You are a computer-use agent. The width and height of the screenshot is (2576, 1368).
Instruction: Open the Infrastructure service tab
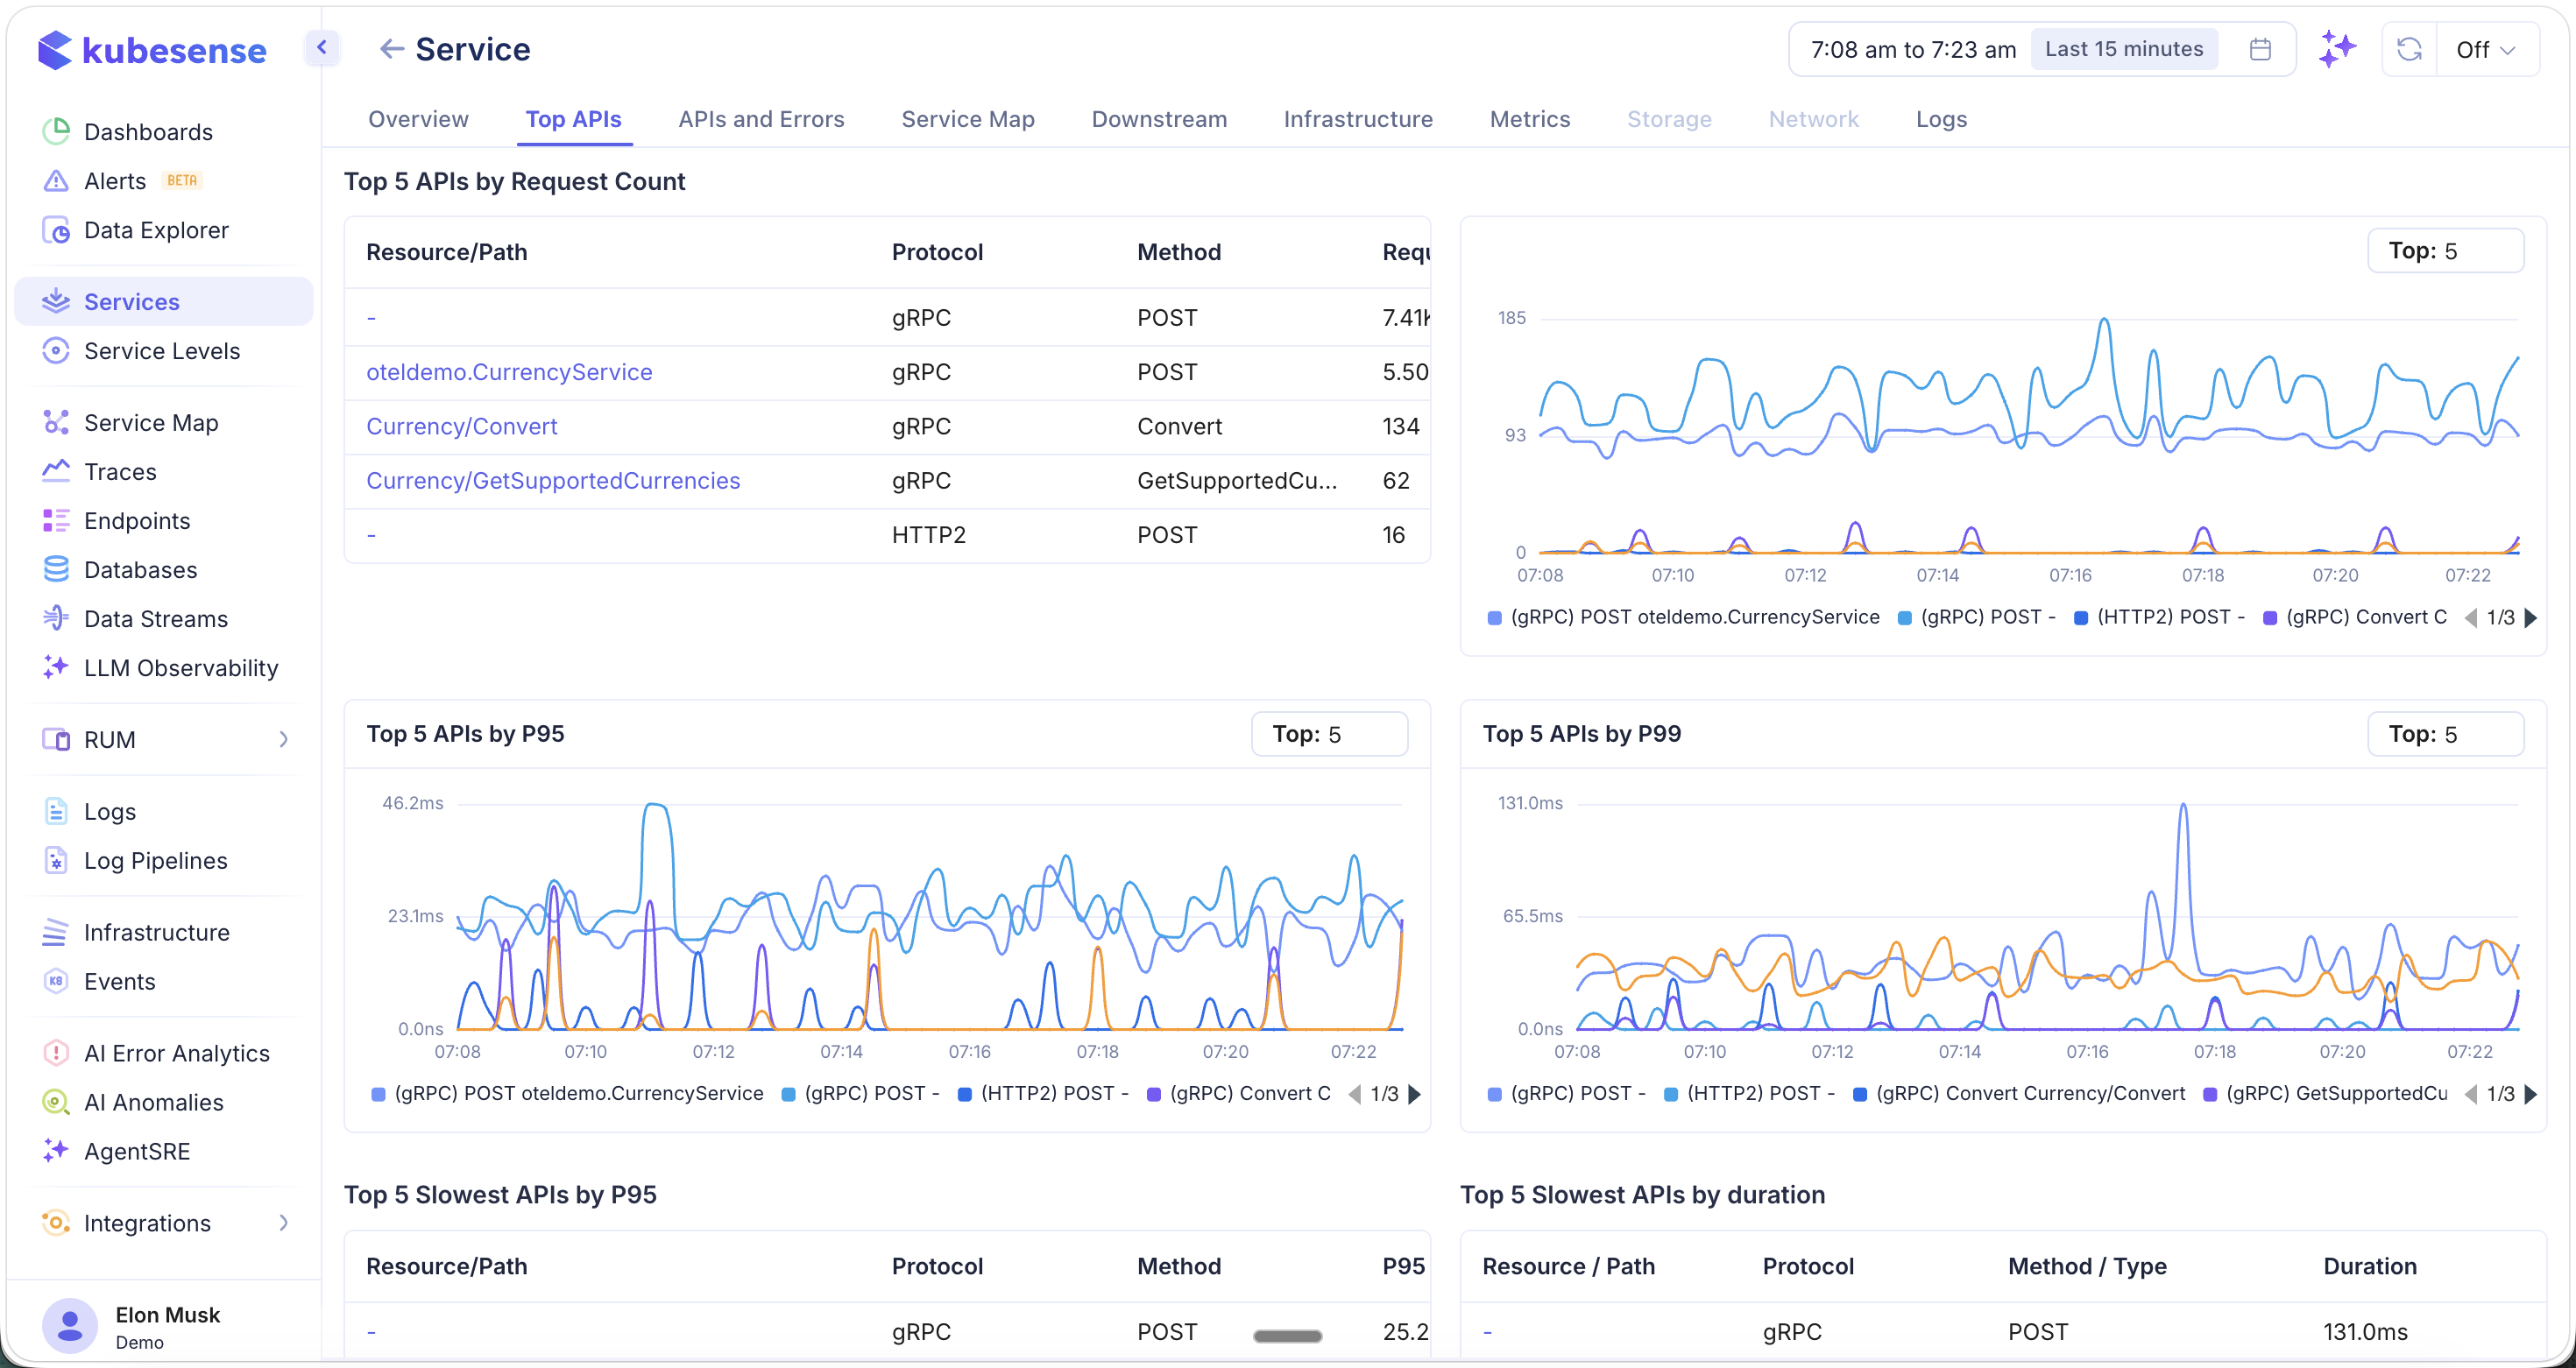point(1357,119)
